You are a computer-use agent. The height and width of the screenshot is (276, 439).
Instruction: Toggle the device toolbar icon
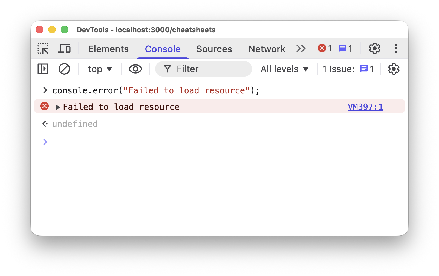(x=65, y=49)
